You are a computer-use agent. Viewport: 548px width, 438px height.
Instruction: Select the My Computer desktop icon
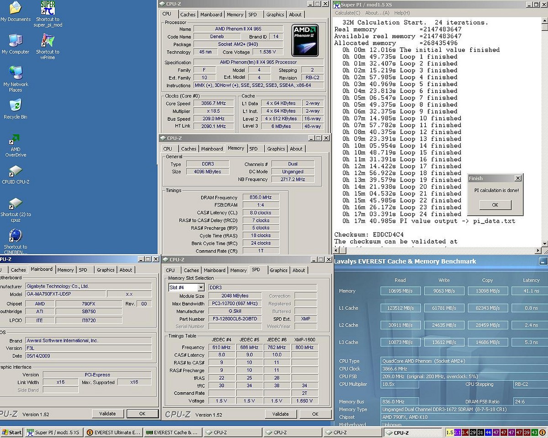point(16,44)
